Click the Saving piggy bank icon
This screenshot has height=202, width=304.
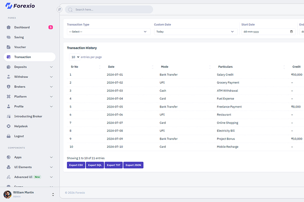point(9,37)
